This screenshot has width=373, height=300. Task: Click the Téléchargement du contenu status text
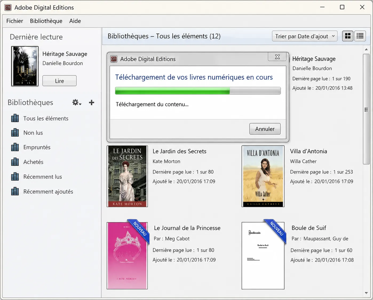pos(152,104)
